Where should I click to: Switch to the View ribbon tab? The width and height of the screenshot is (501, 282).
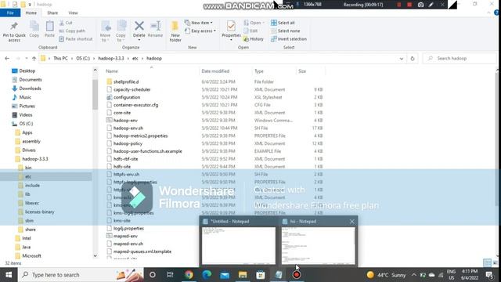pos(73,13)
